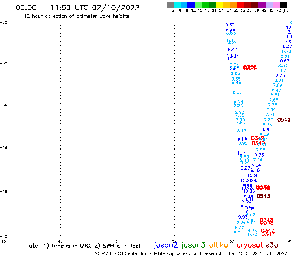
Task: Click the wave height value 9.25
Action: tap(280, 76)
